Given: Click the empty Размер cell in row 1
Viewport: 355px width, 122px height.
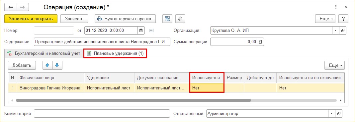Looking at the screenshot, I should [x=234, y=88].
